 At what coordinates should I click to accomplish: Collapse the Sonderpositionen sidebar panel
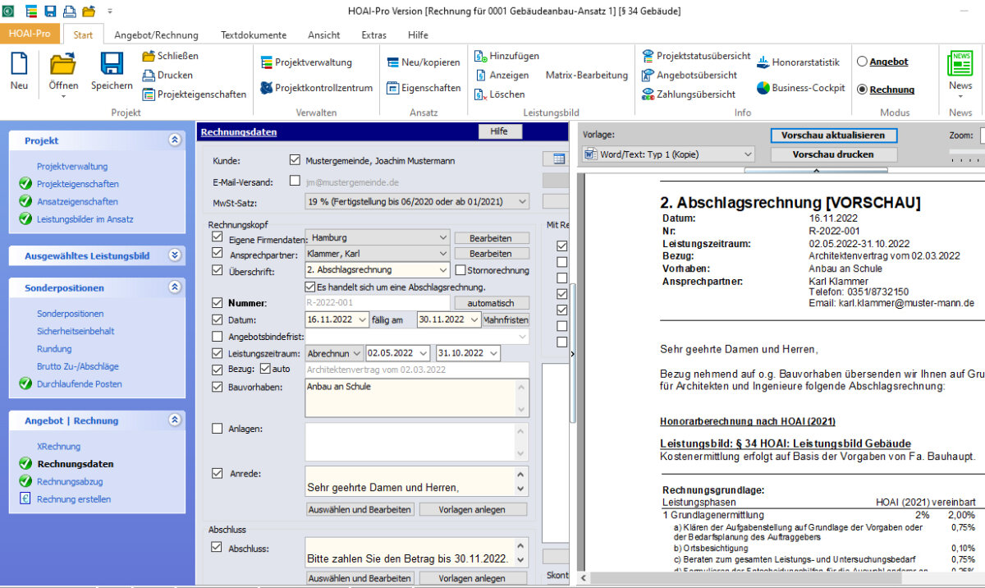tap(174, 288)
